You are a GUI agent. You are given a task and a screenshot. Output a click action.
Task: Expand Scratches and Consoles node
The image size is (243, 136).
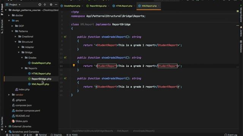tap(6, 132)
